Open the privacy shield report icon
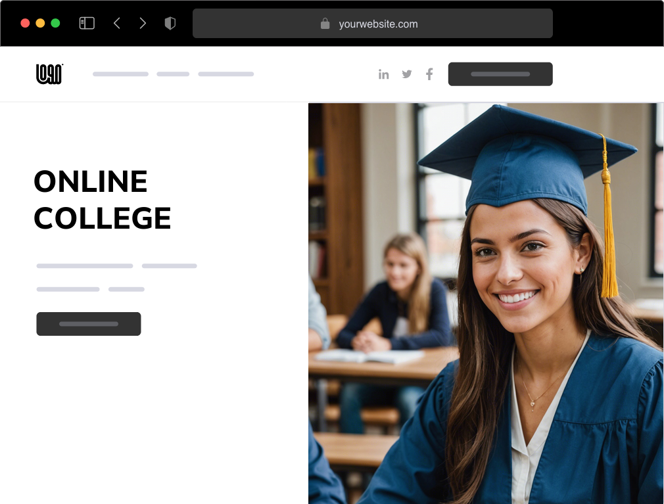This screenshot has height=504, width=664. point(170,23)
